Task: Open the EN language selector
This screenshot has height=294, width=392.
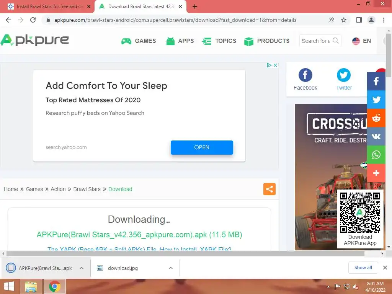Action: pos(361,41)
